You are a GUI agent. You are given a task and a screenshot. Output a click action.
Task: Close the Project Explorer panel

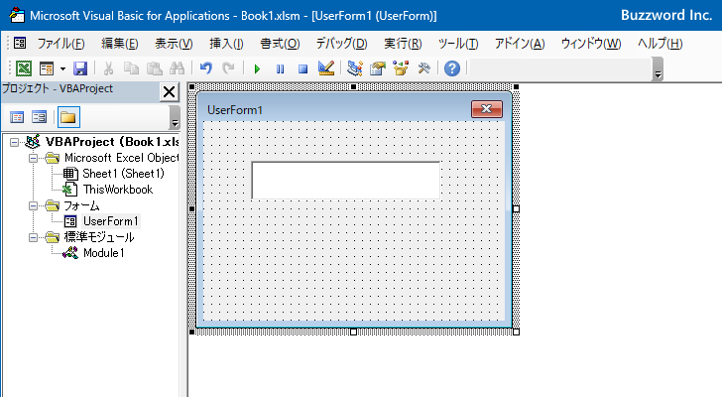tap(169, 91)
